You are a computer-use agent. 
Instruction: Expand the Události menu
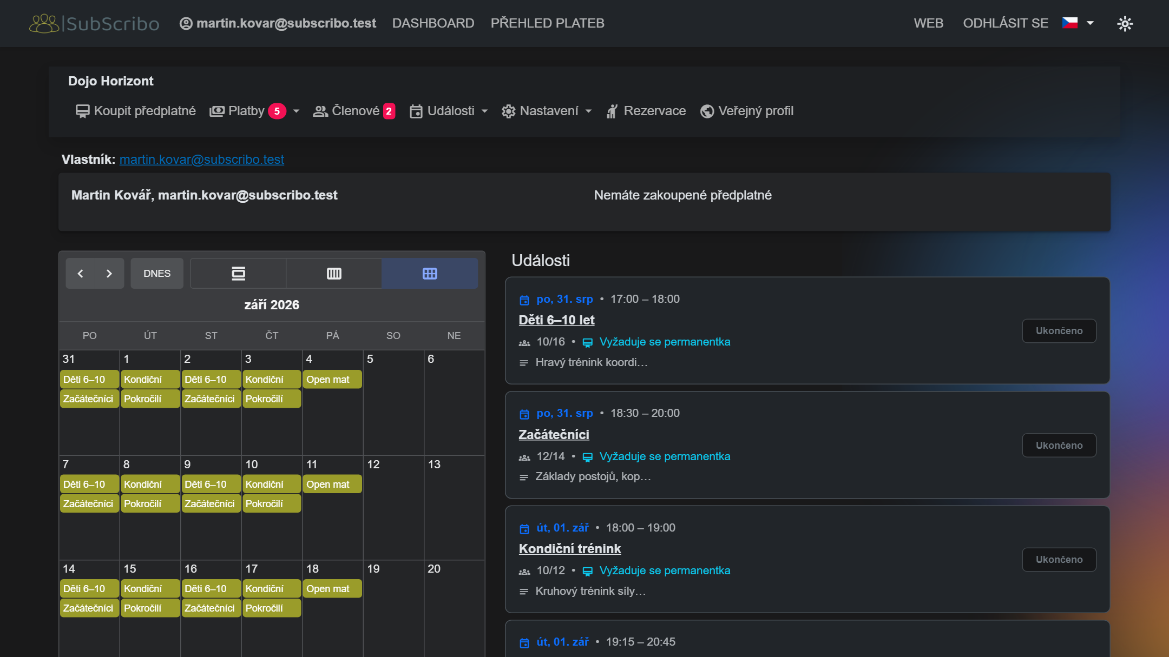(449, 111)
